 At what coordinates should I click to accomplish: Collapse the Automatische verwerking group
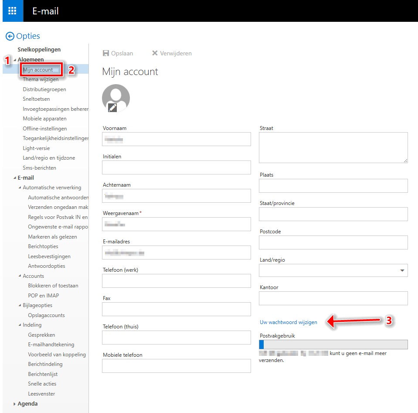(x=20, y=188)
